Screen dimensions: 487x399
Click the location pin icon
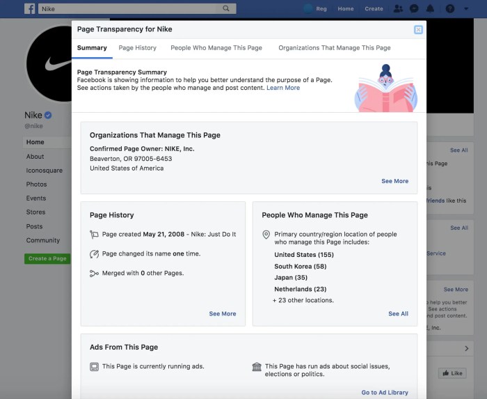click(266, 235)
